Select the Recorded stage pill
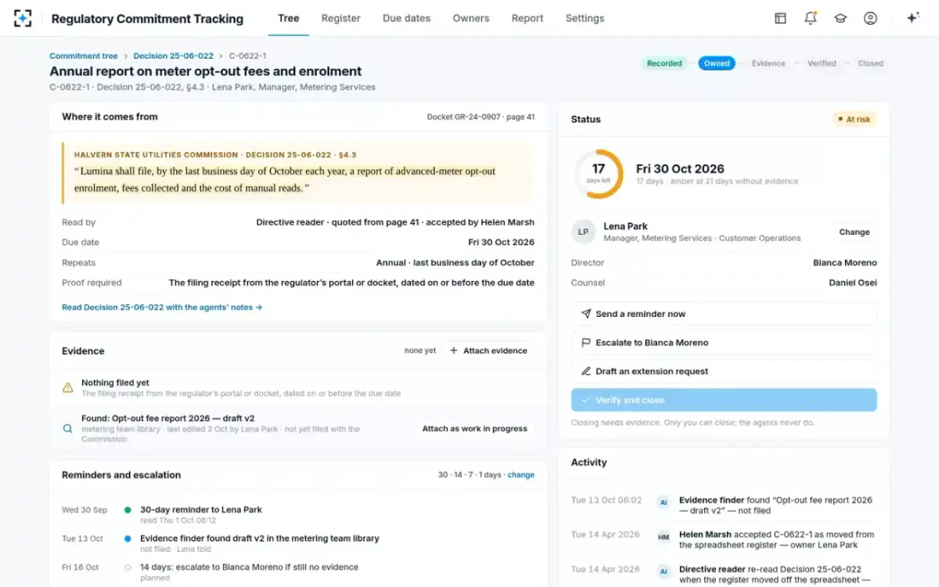The width and height of the screenshot is (939, 587). tap(664, 63)
